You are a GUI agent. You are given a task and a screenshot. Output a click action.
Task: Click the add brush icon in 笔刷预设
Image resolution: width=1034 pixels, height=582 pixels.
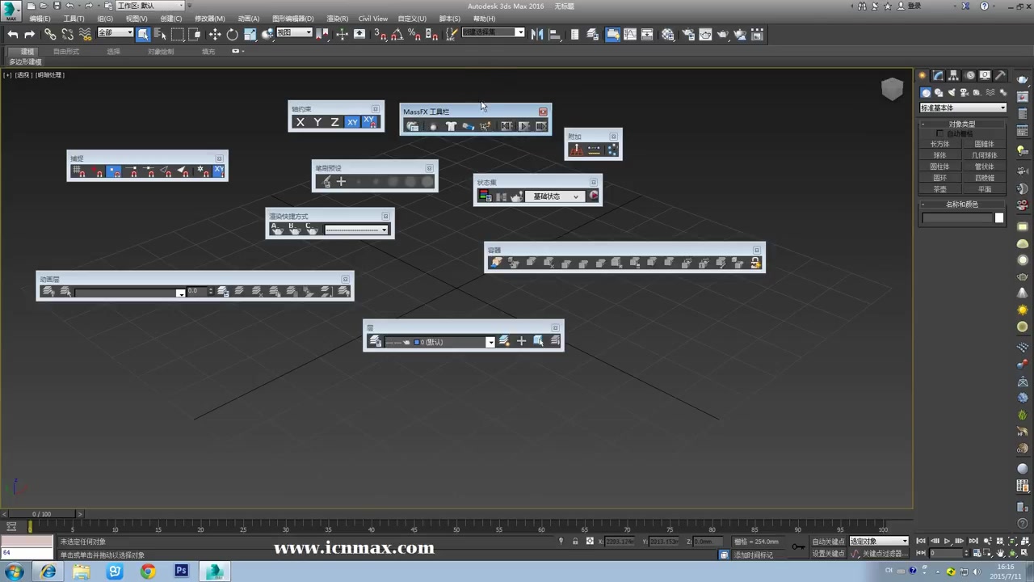coord(340,181)
